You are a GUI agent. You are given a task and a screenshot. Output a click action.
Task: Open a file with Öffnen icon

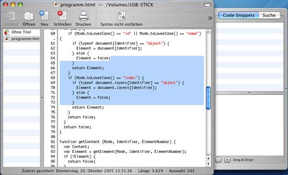(29, 16)
